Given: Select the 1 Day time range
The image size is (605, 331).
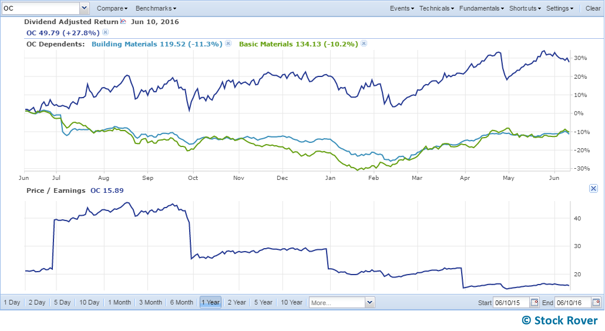Looking at the screenshot, I should click(12, 302).
